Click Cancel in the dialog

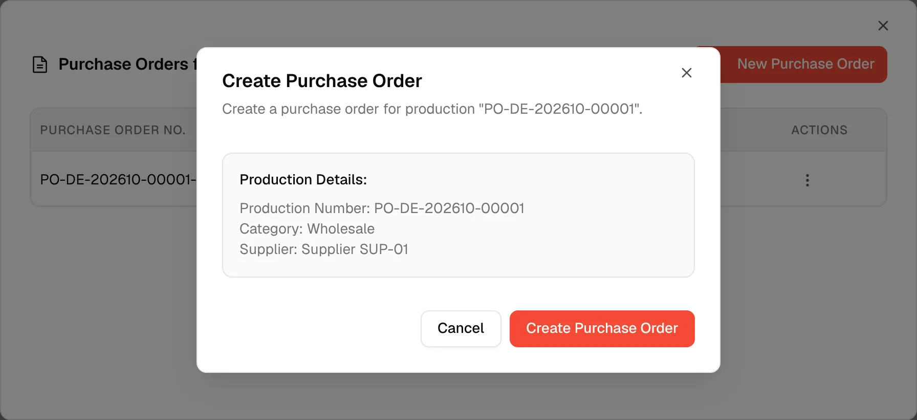(x=461, y=328)
